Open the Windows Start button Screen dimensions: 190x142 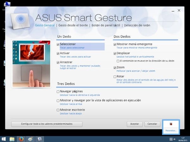pyautogui.click(x=3, y=139)
